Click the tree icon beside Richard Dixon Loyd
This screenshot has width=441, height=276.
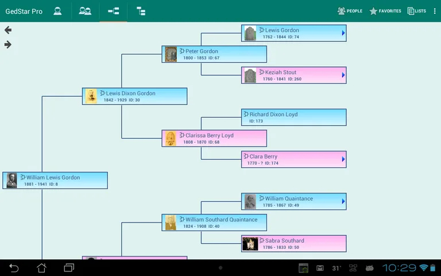click(x=246, y=114)
